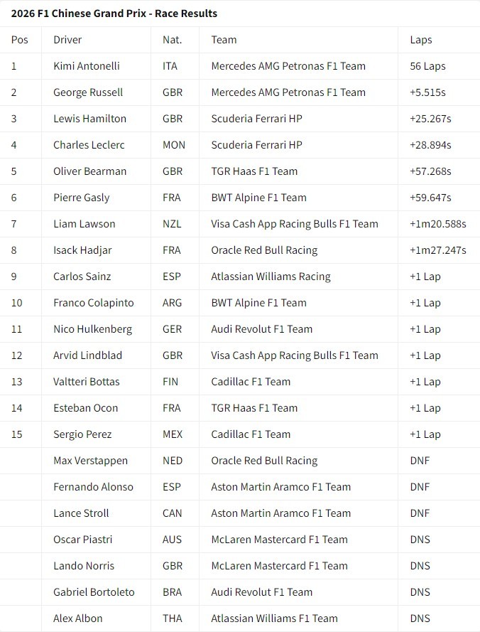Click the Driver column header
Screen dimensions: 480x632
67,40
